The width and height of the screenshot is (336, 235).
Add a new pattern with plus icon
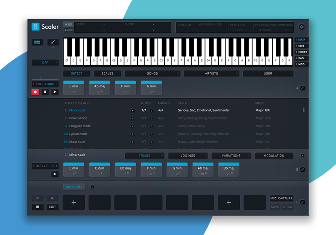coord(92,187)
